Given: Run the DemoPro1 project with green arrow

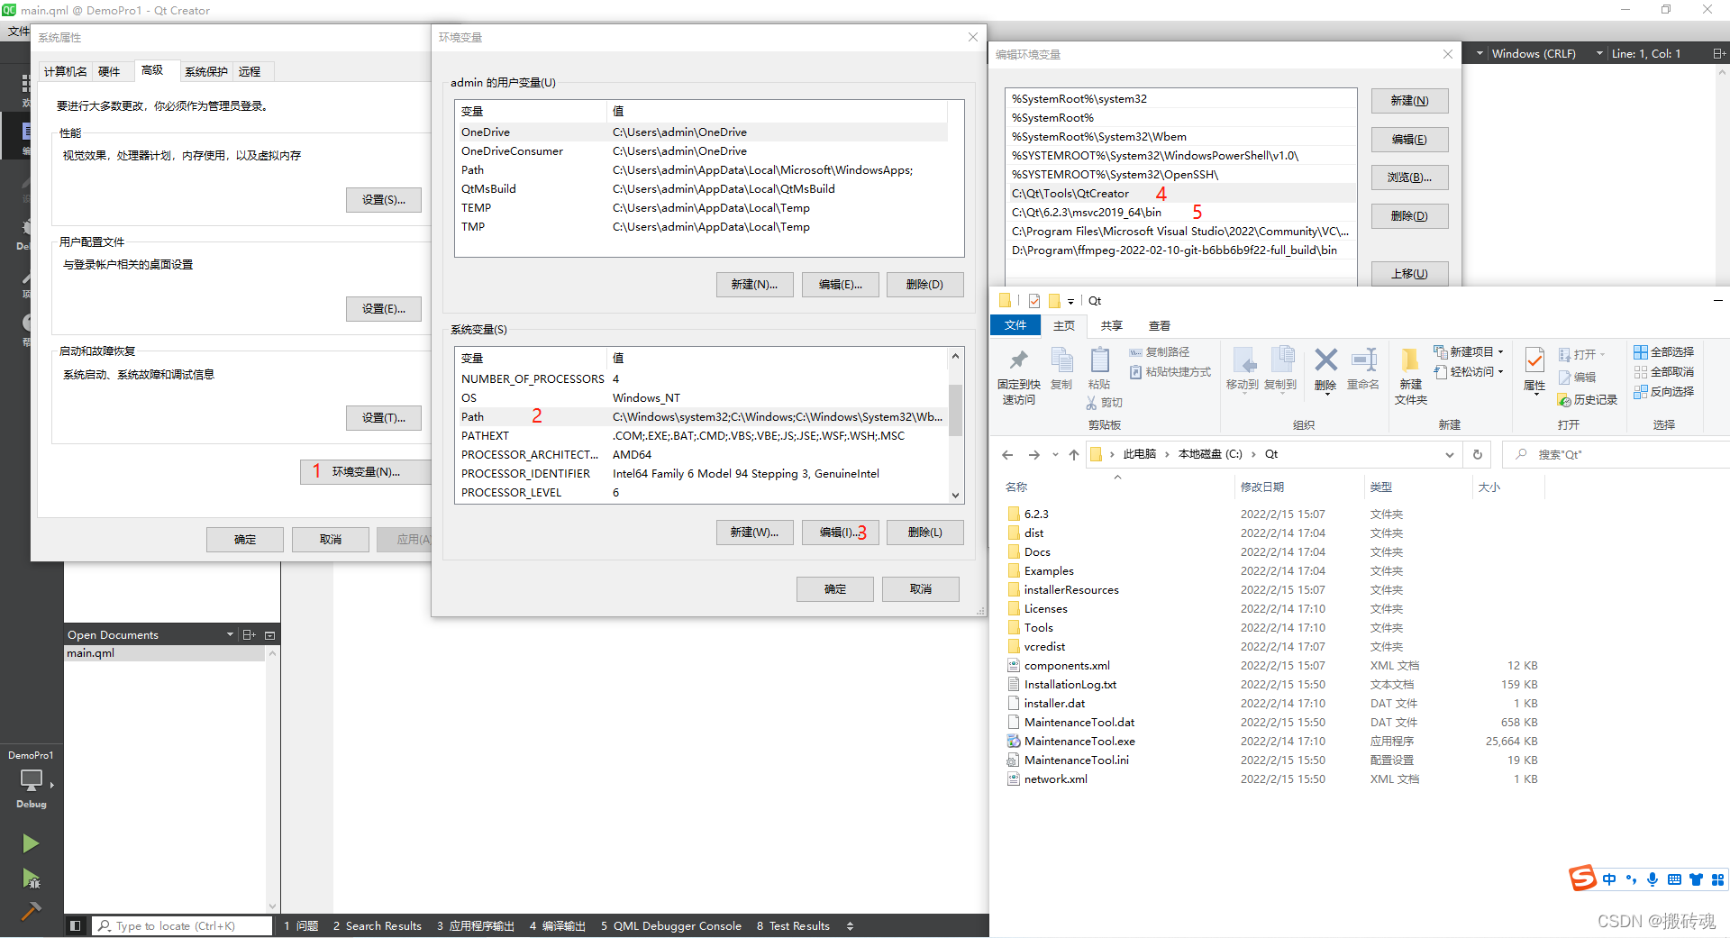Looking at the screenshot, I should pyautogui.click(x=31, y=843).
